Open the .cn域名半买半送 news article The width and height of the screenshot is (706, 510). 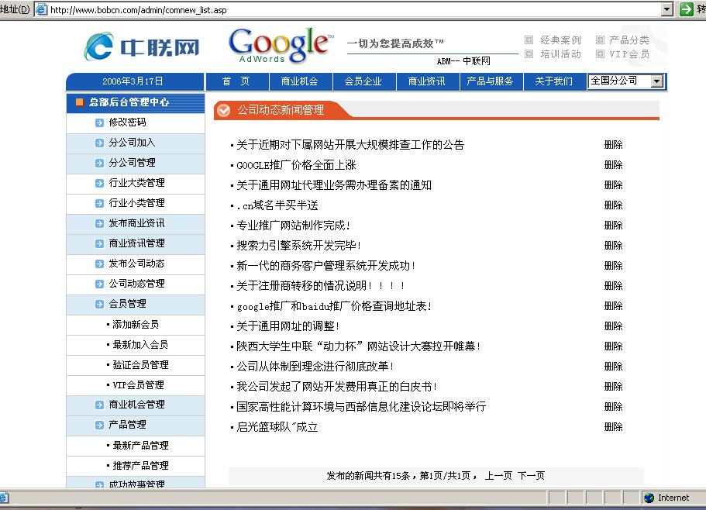277,205
